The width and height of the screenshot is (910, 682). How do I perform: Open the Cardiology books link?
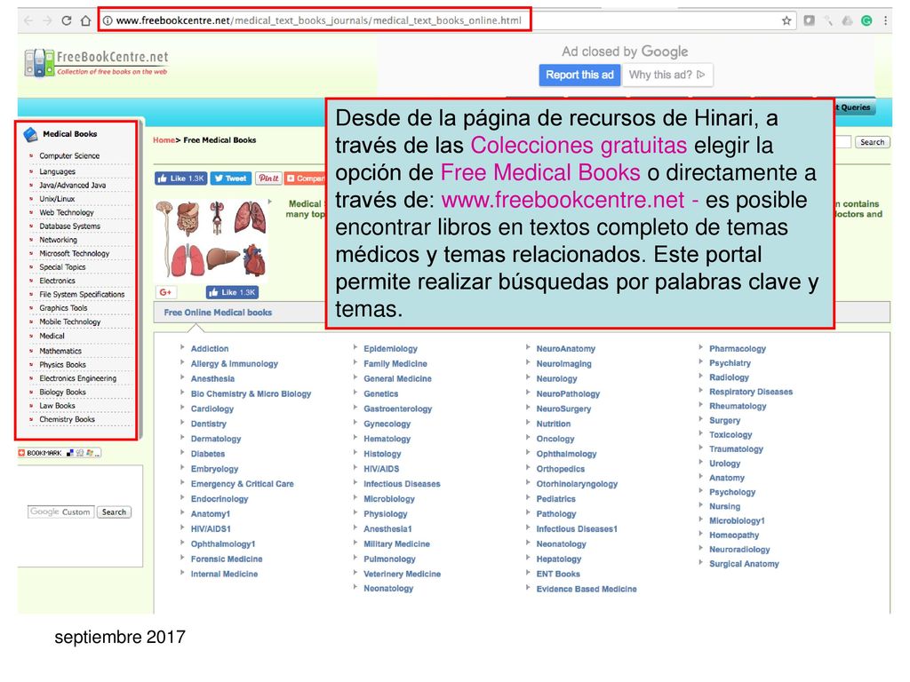[212, 408]
